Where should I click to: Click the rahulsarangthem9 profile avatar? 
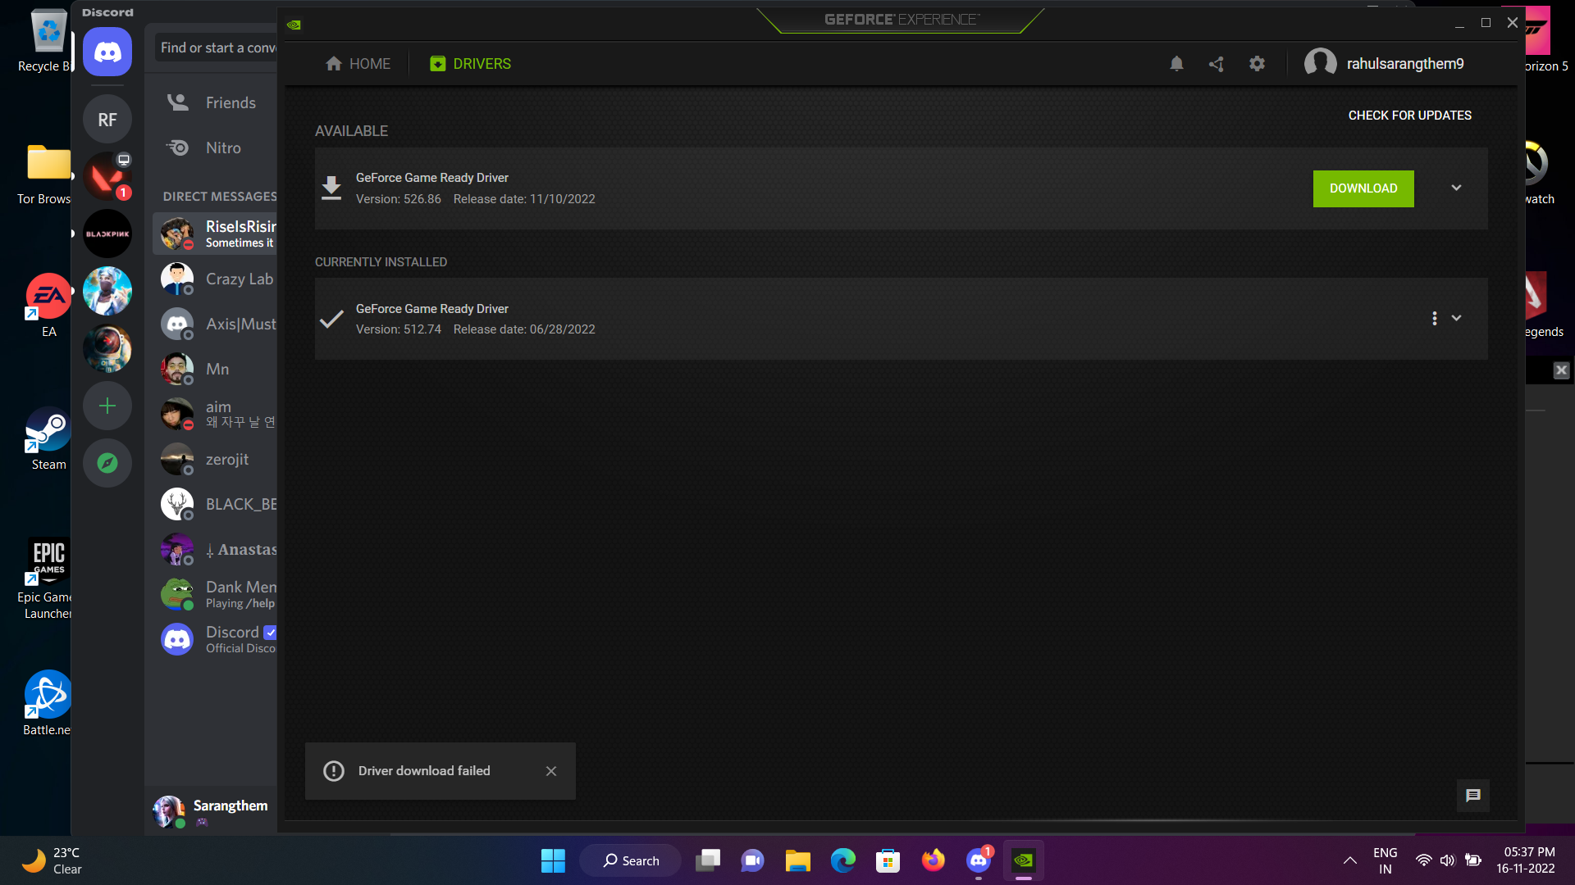coord(1319,63)
